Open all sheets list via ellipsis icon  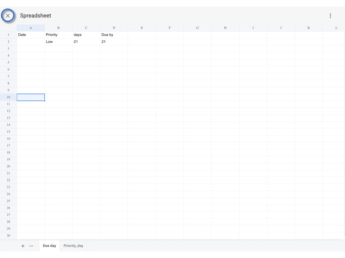(31, 246)
